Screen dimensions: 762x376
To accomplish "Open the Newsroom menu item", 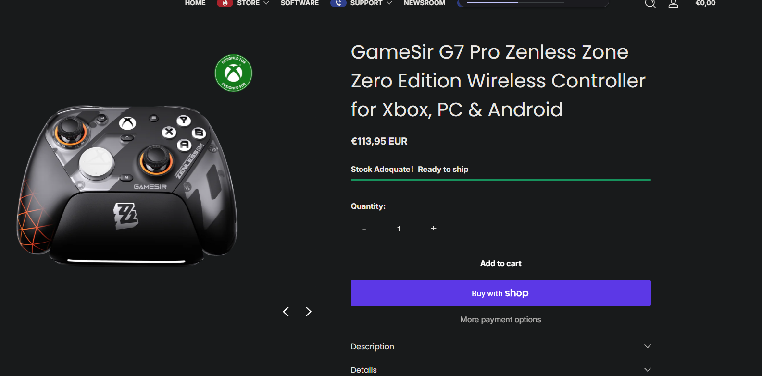I will point(425,3).
